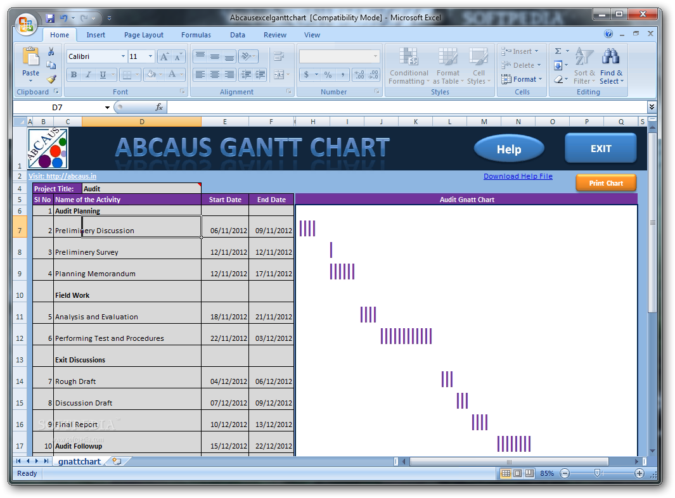Increase font size with Grow Font
The width and height of the screenshot is (675, 498).
click(x=164, y=56)
